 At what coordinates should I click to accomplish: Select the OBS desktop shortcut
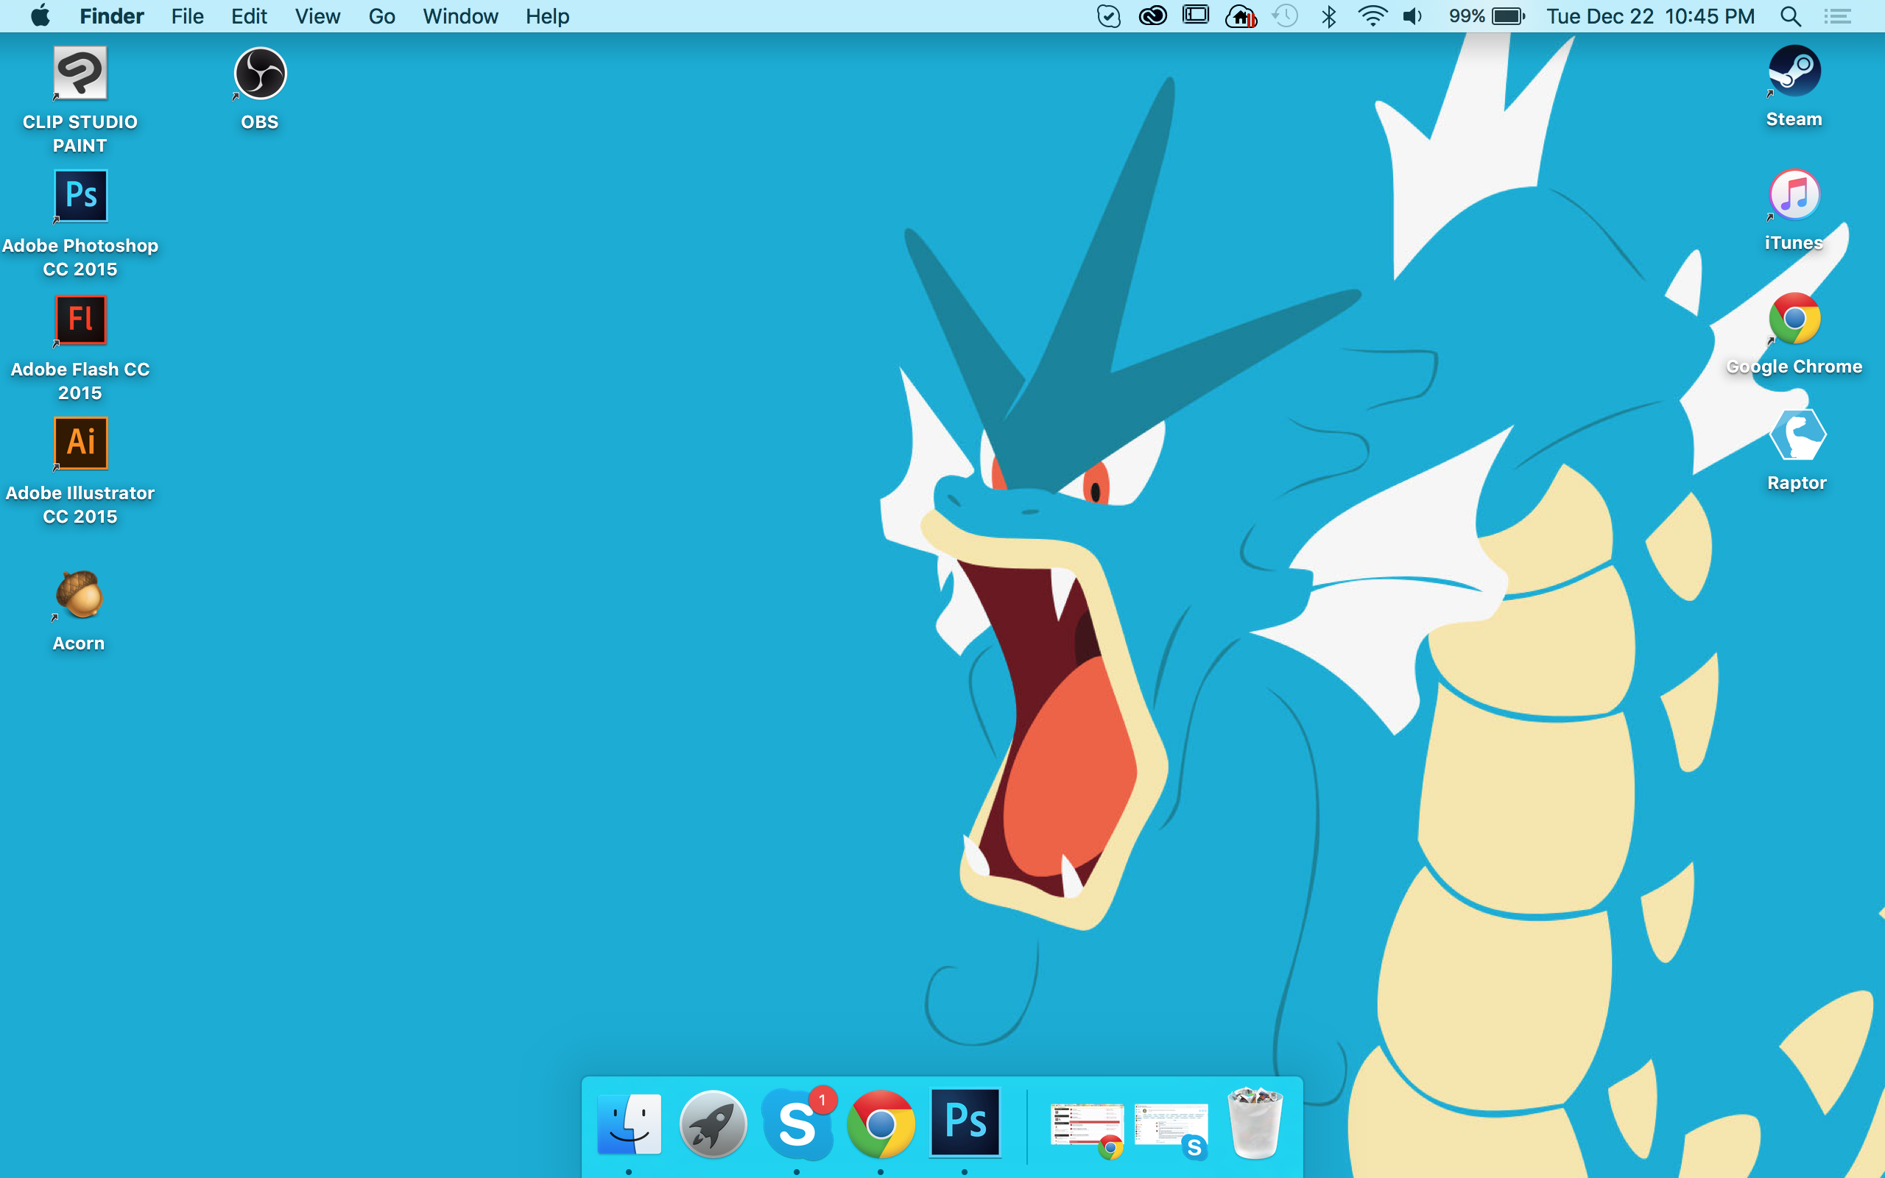point(260,74)
